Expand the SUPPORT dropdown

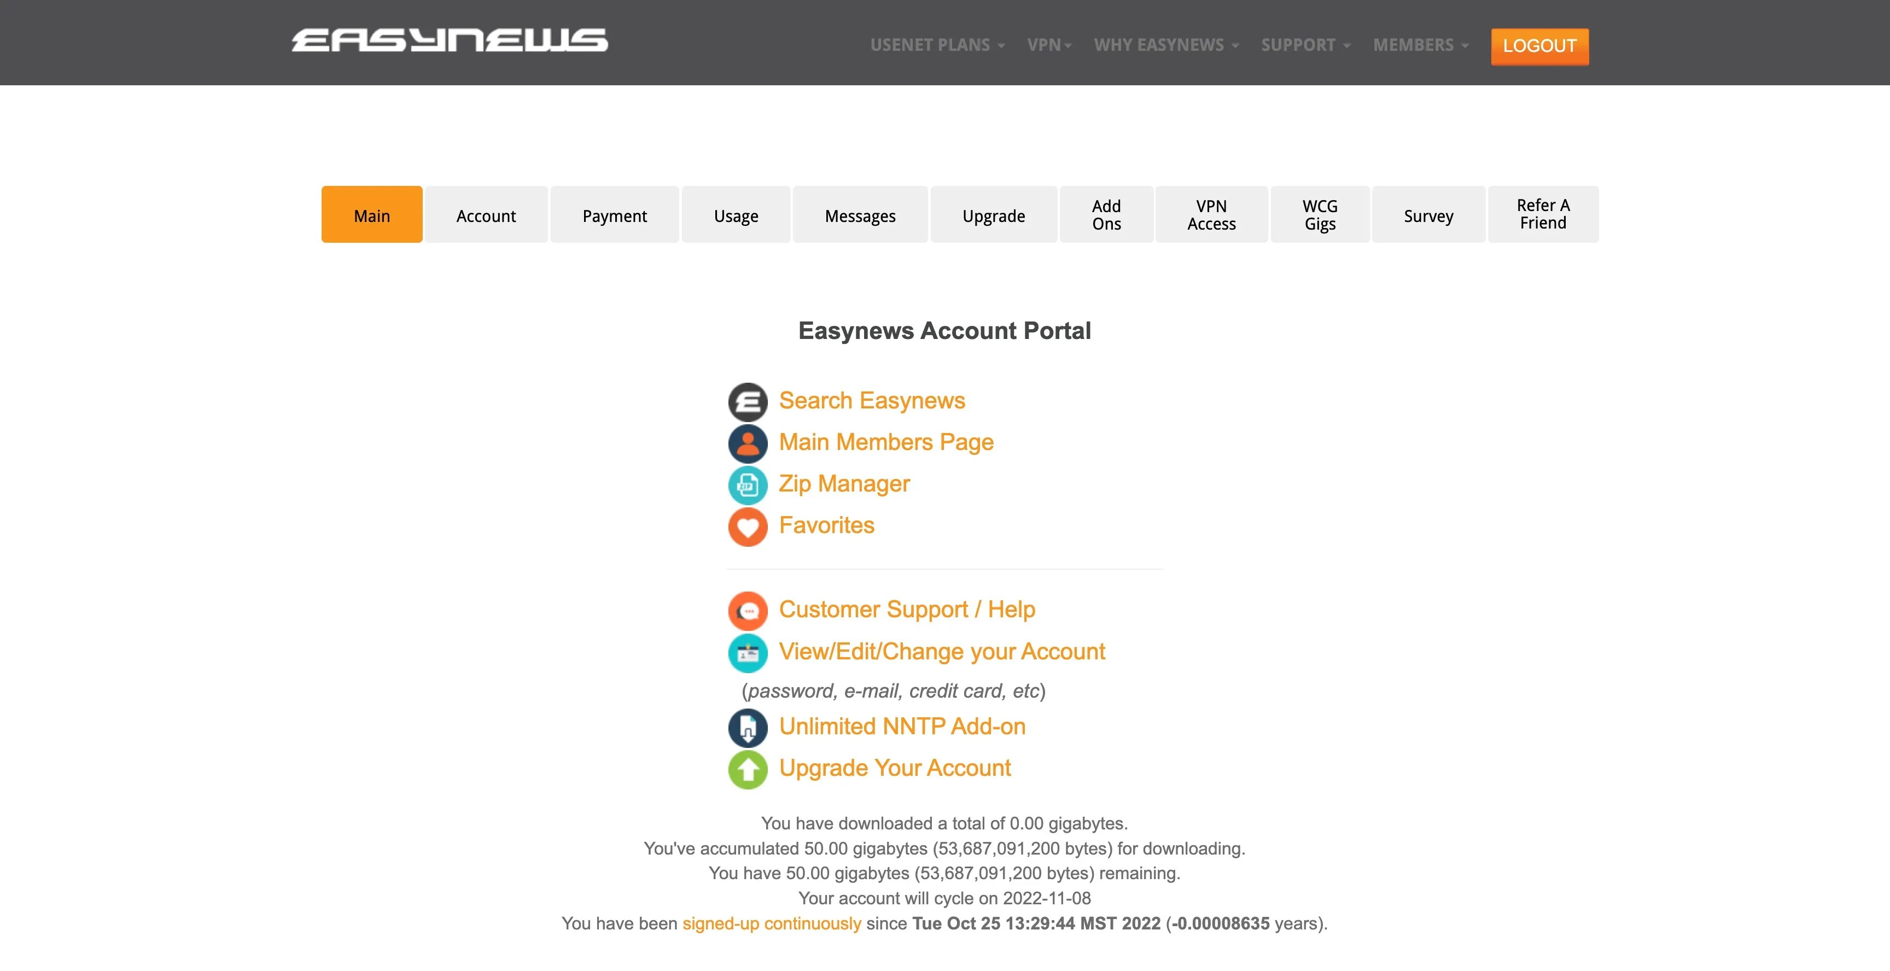coord(1299,45)
